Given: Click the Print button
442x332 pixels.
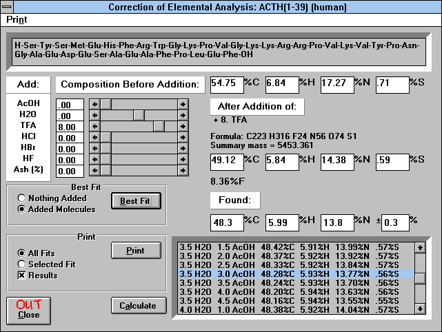Looking at the screenshot, I should click(136, 250).
